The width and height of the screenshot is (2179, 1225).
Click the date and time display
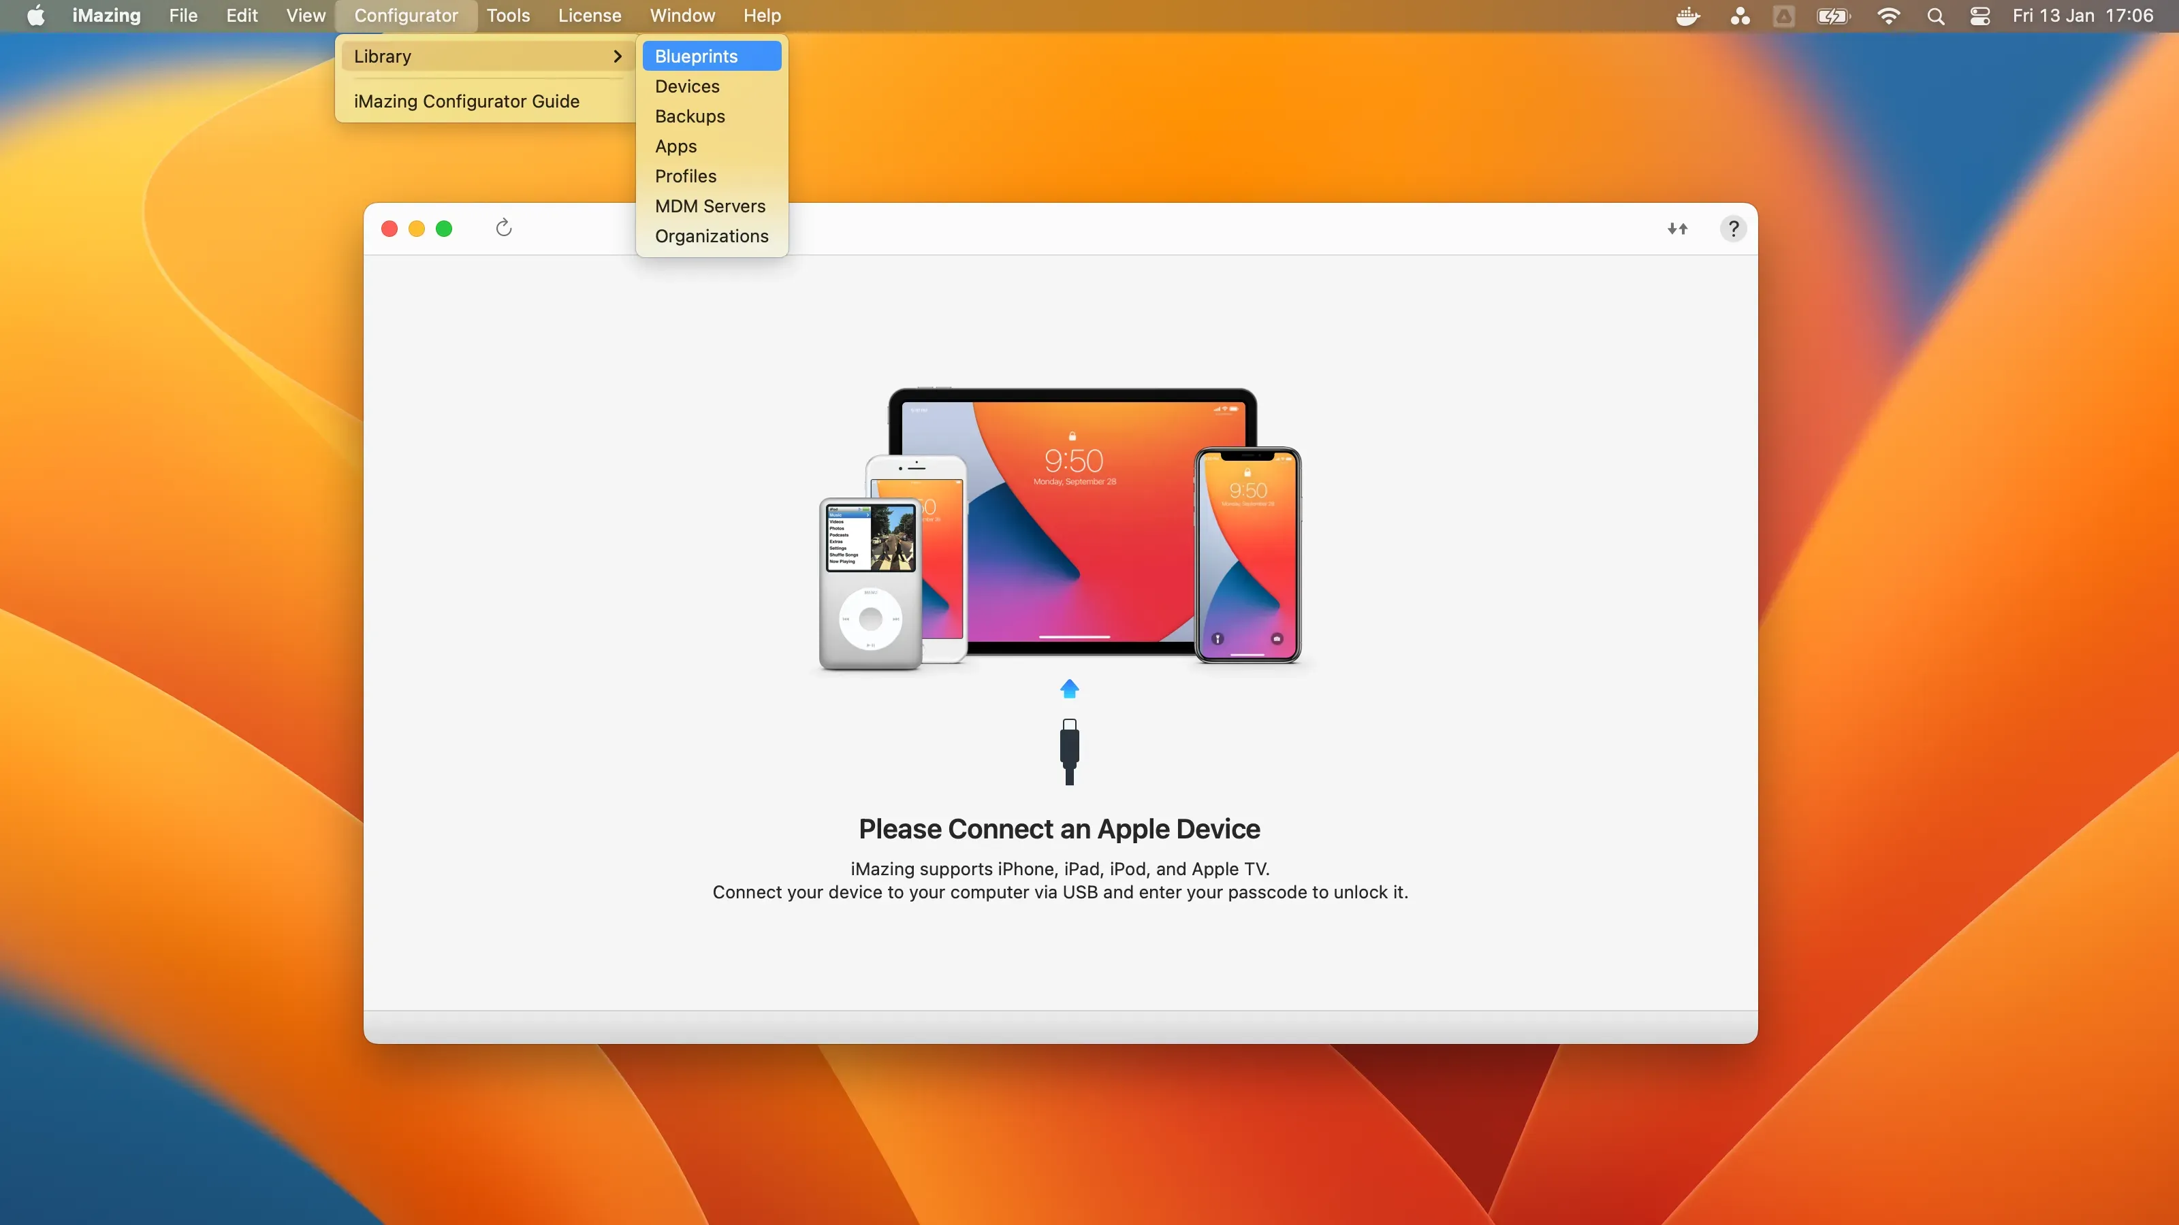point(2082,16)
